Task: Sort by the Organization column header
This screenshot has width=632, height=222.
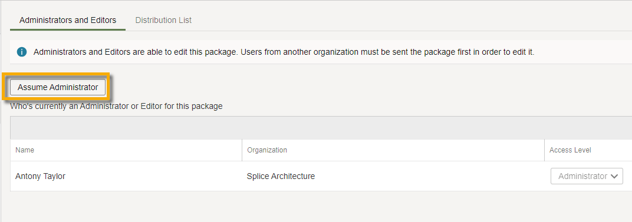Action: coord(267,150)
